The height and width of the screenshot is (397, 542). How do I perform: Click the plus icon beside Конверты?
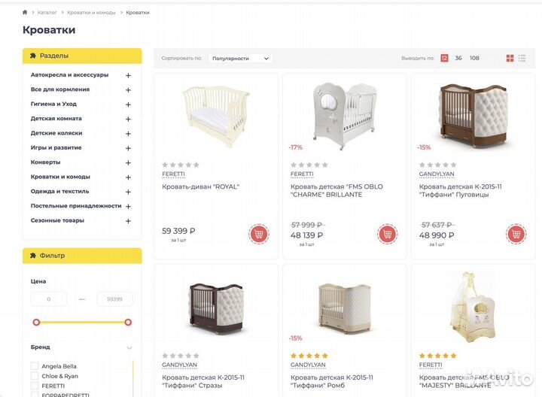coord(129,162)
